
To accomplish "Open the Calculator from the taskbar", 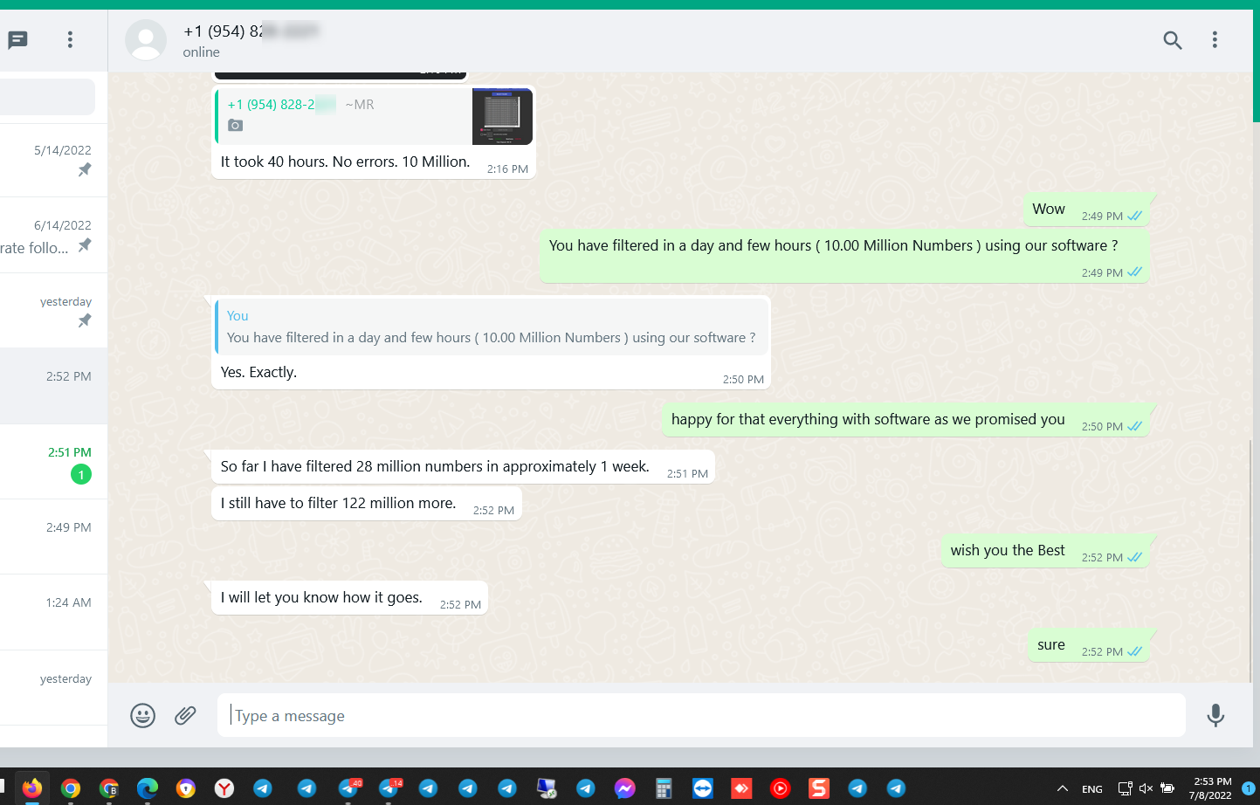I will [x=663, y=788].
